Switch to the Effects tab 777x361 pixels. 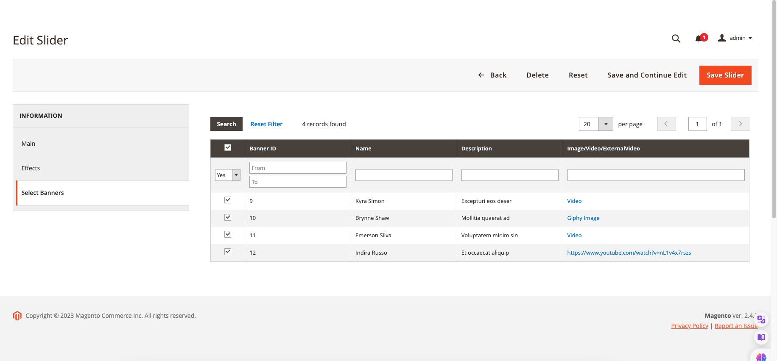point(101,168)
